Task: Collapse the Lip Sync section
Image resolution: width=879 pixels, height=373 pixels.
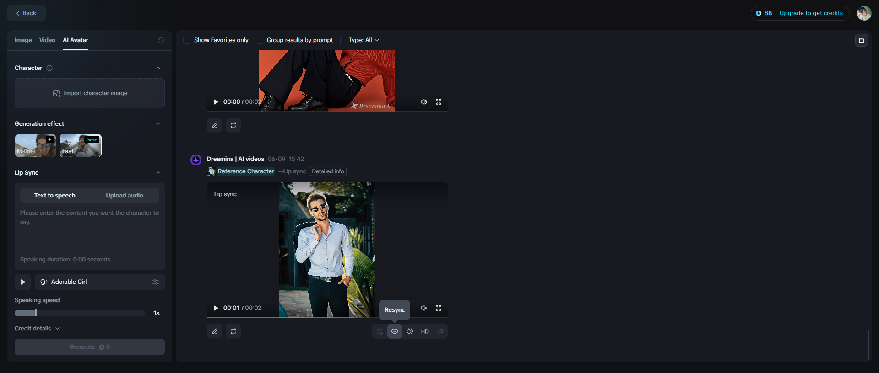Action: 158,173
